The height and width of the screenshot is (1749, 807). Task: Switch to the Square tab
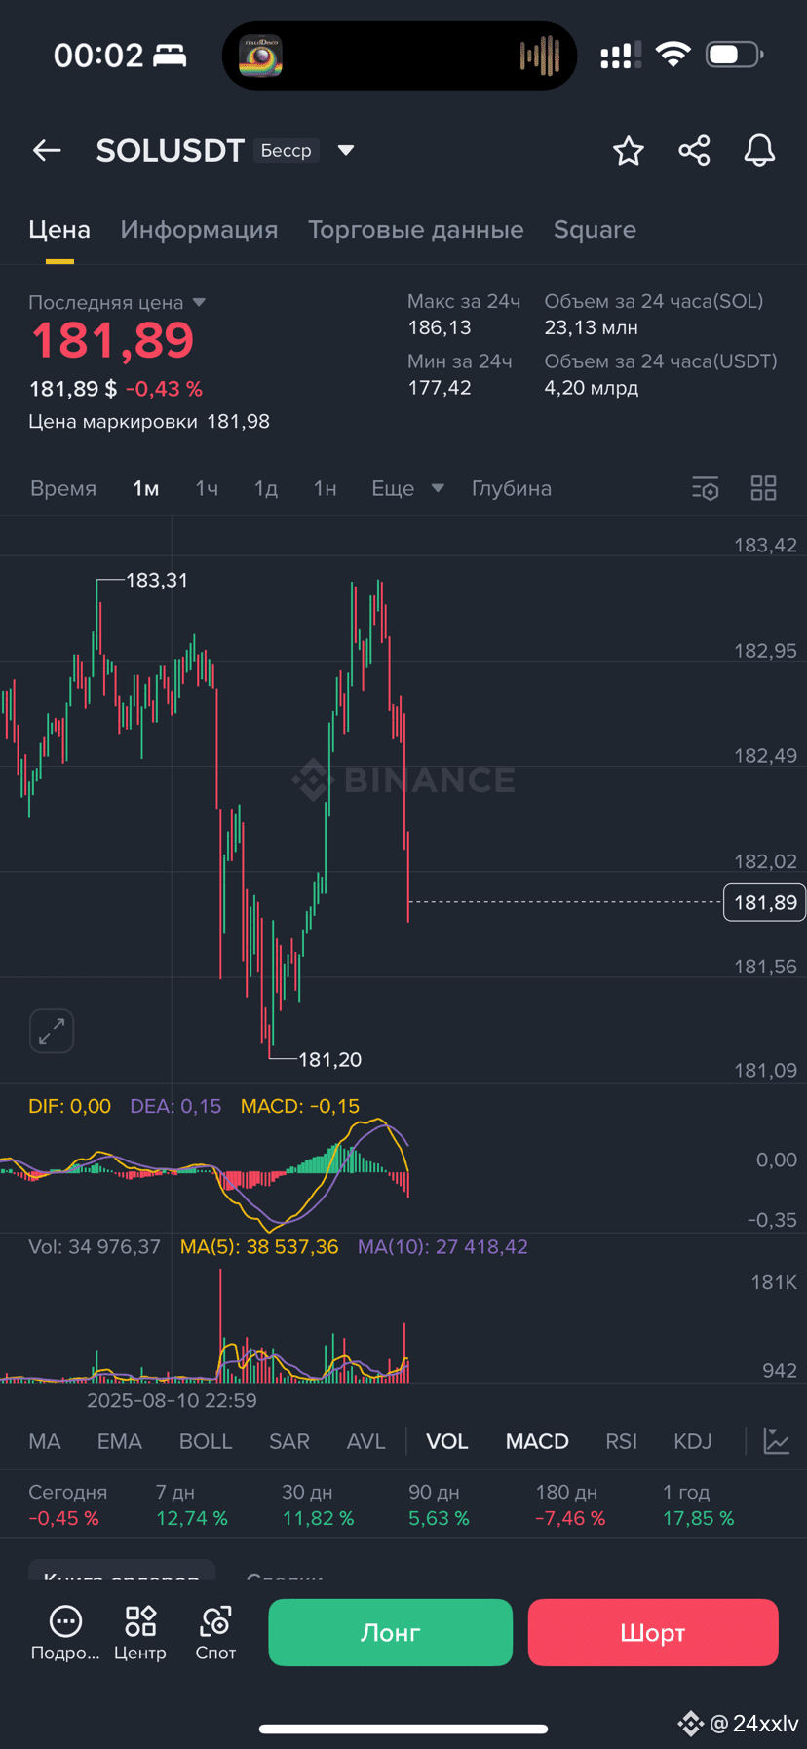tap(595, 230)
